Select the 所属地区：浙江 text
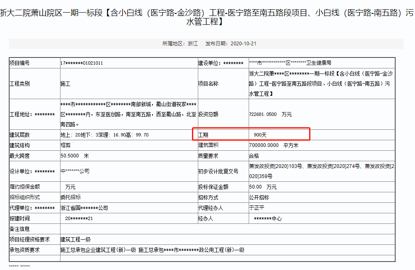The image size is (415, 270). pyautogui.click(x=180, y=44)
